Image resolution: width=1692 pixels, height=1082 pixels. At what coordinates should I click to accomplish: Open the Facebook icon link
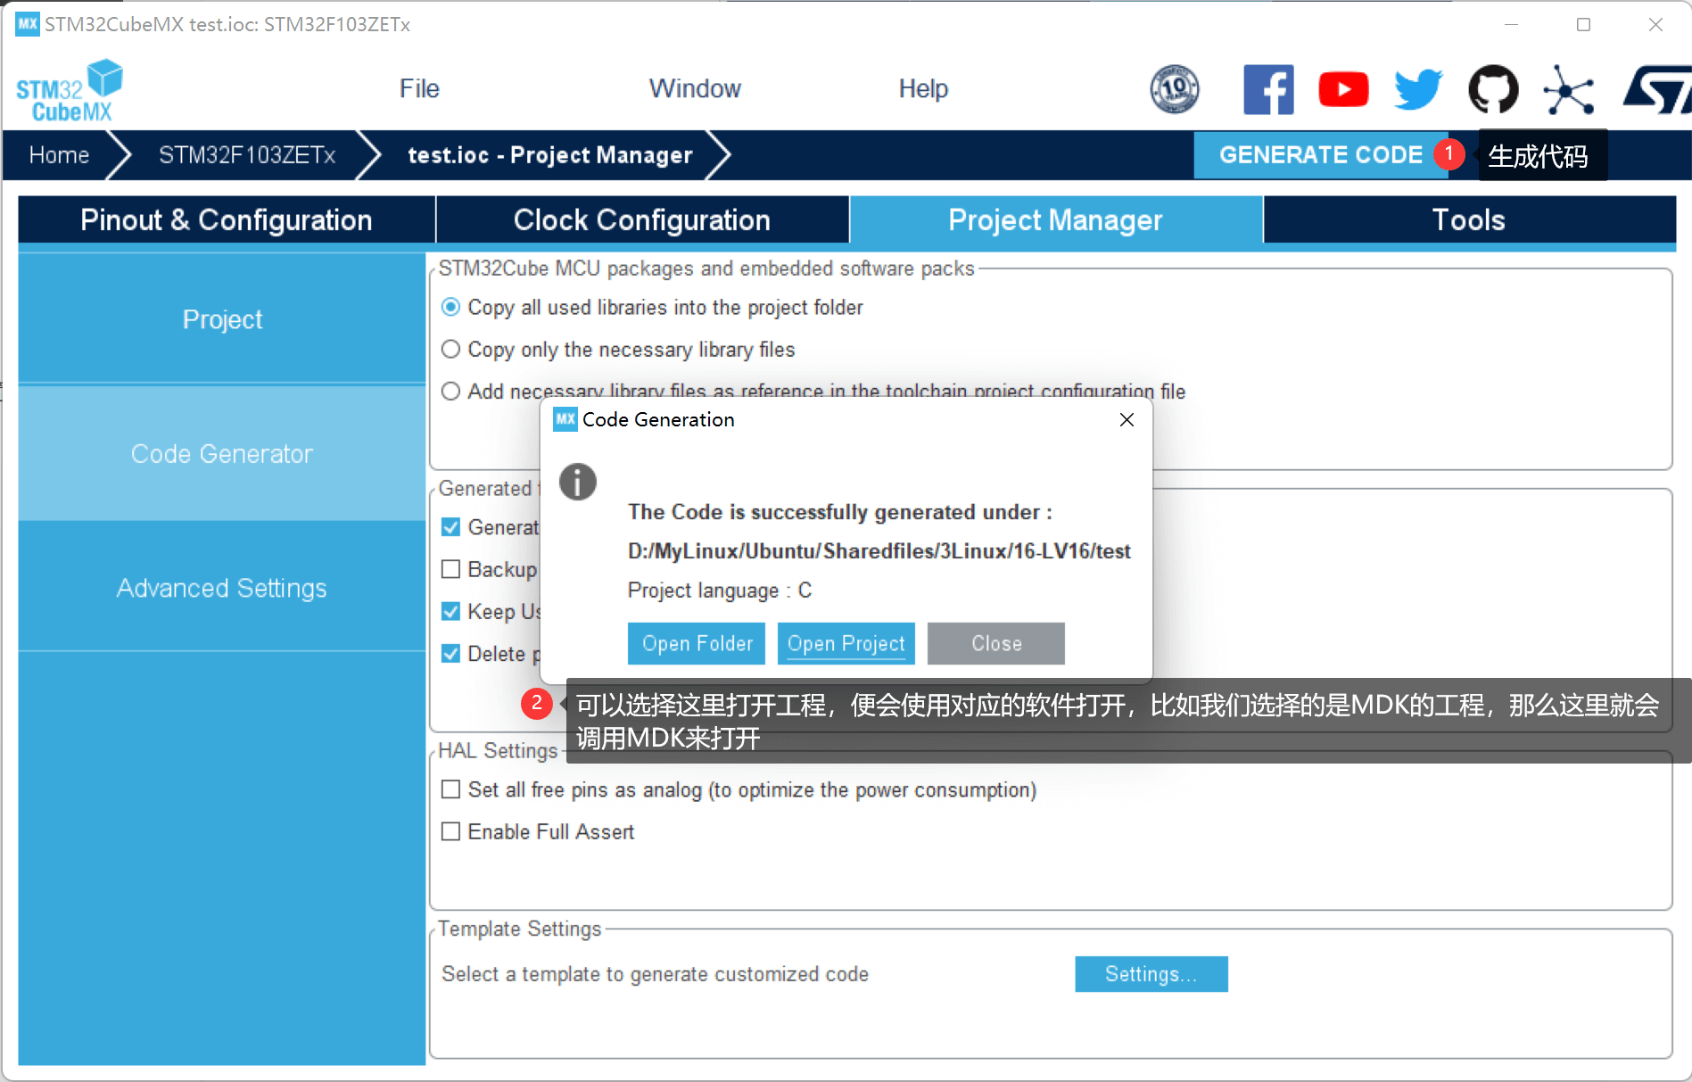1267,89
